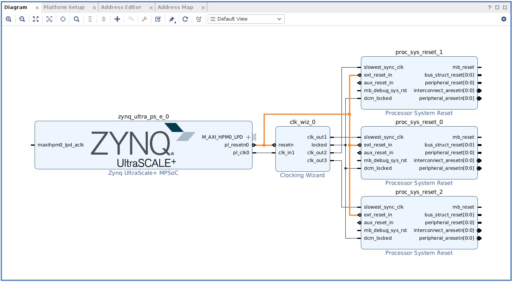The image size is (512, 282).
Task: Open the diagram Search tool
Action: click(x=77, y=19)
